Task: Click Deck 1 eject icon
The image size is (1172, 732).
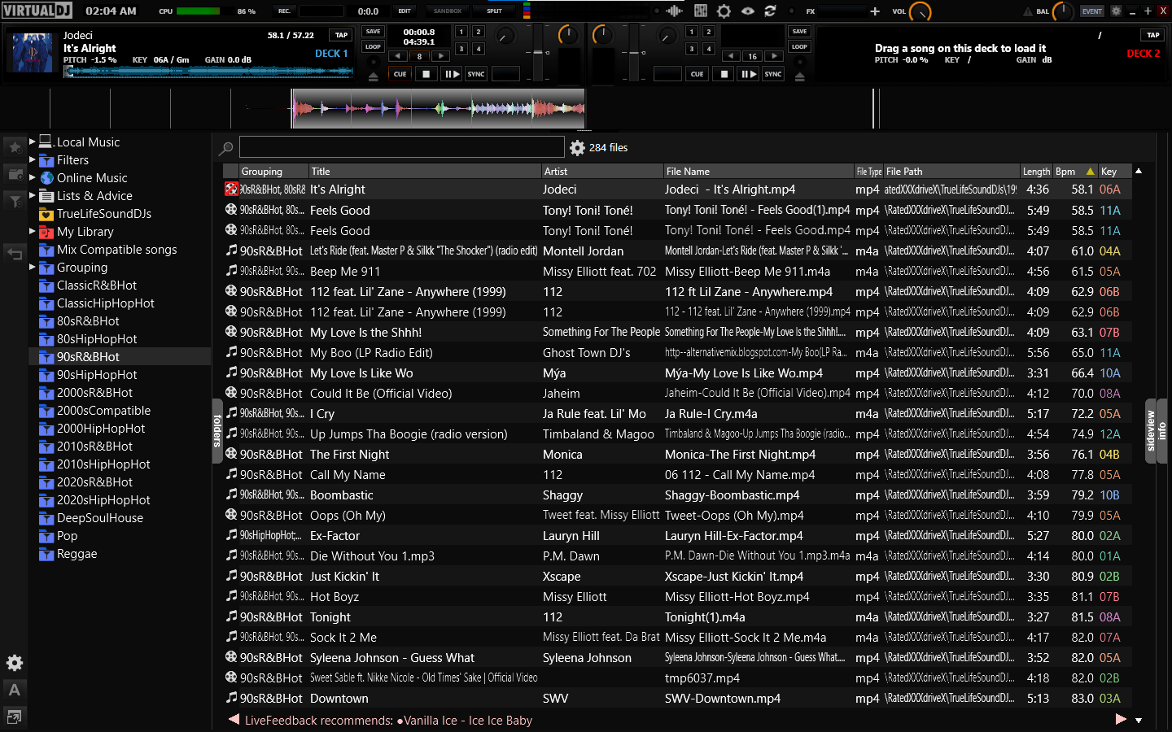Action: pos(373,76)
